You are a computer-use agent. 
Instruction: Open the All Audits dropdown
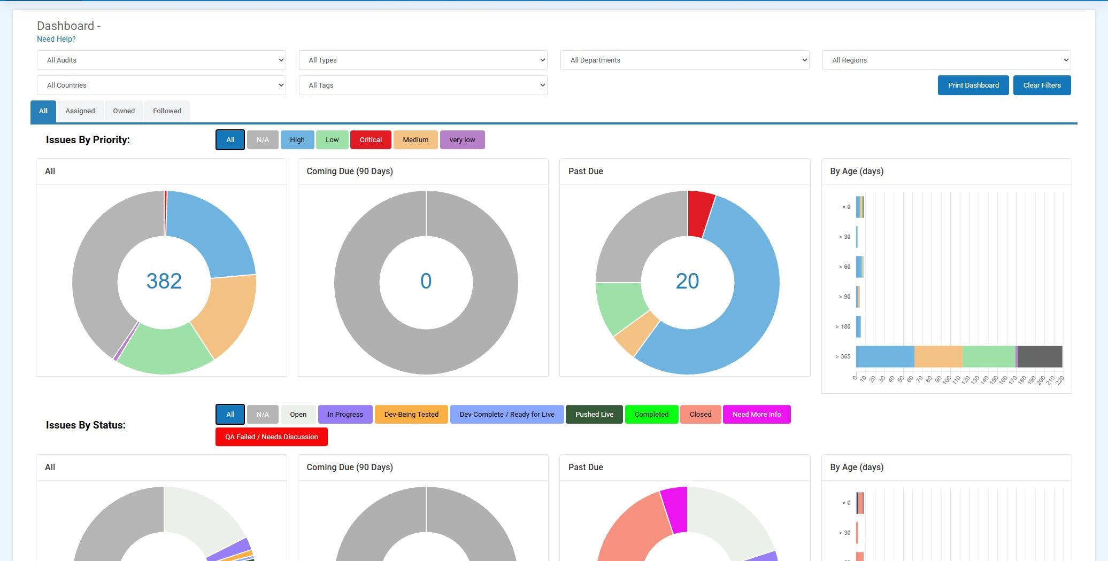click(161, 60)
